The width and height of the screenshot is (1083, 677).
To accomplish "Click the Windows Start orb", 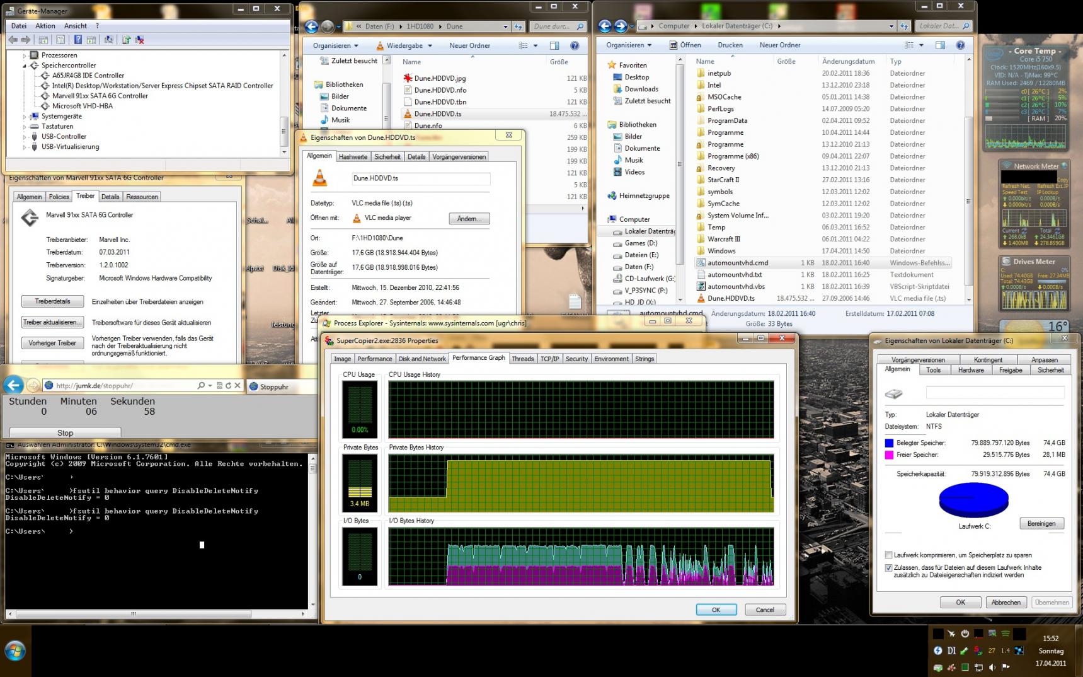I will pos(15,650).
